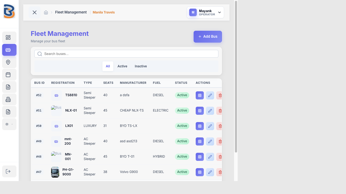Screen dimensions: 346x194
Task: Edit bus MN-001 with pencil icon
Action: 210,157
